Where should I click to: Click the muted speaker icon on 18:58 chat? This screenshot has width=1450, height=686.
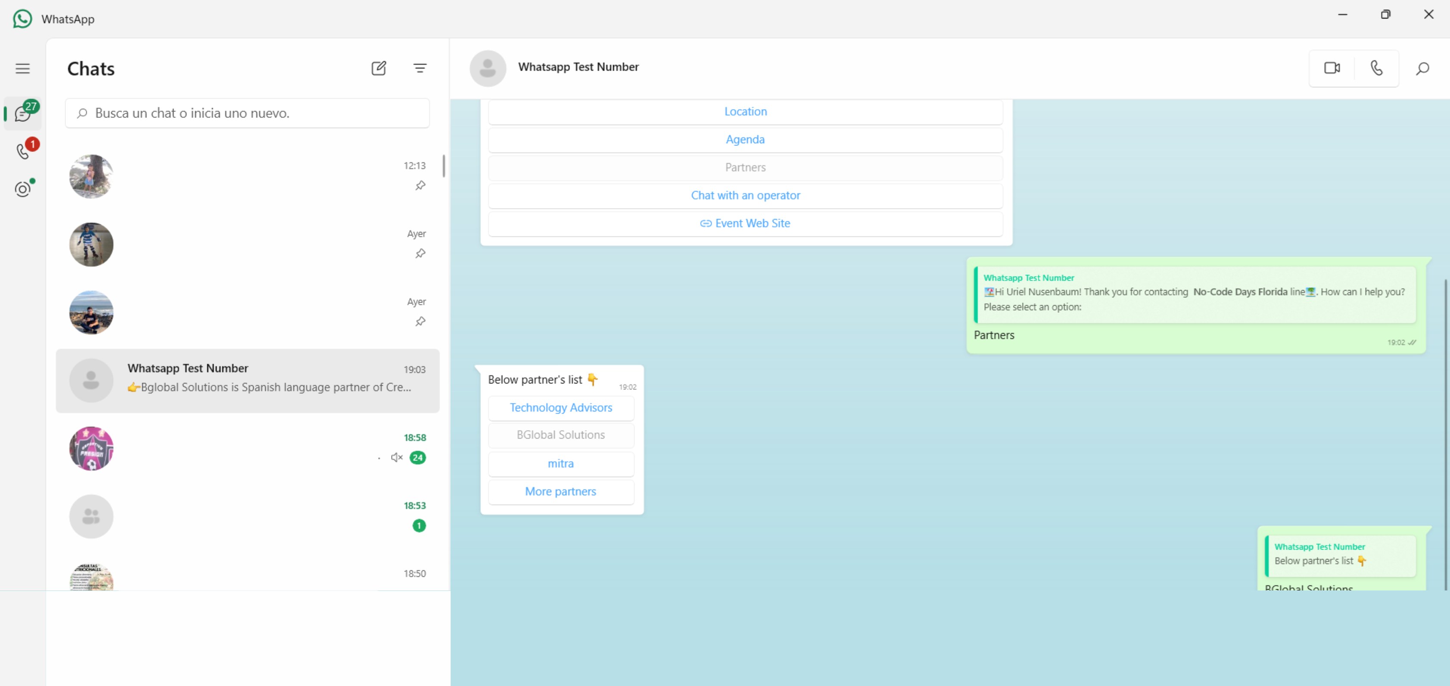pos(397,457)
